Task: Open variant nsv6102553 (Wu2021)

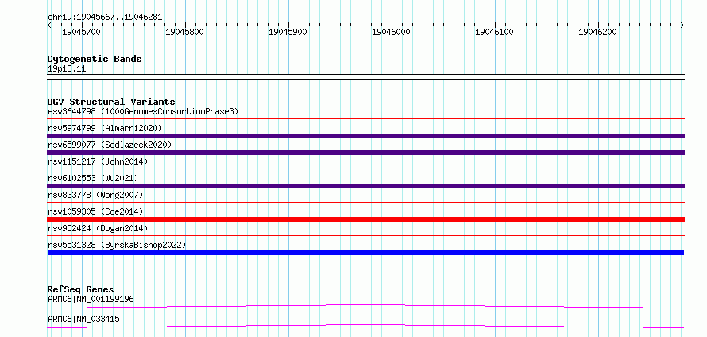Action: [93, 178]
